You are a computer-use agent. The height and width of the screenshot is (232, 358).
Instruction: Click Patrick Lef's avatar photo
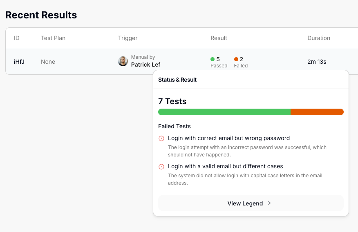(x=123, y=61)
